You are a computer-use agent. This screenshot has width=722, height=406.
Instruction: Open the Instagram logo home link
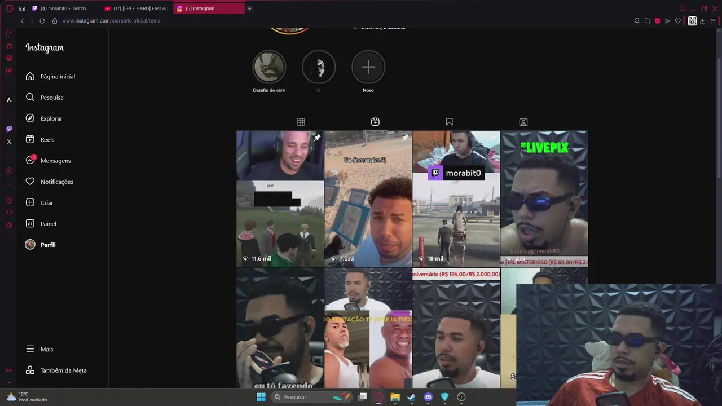click(x=45, y=48)
